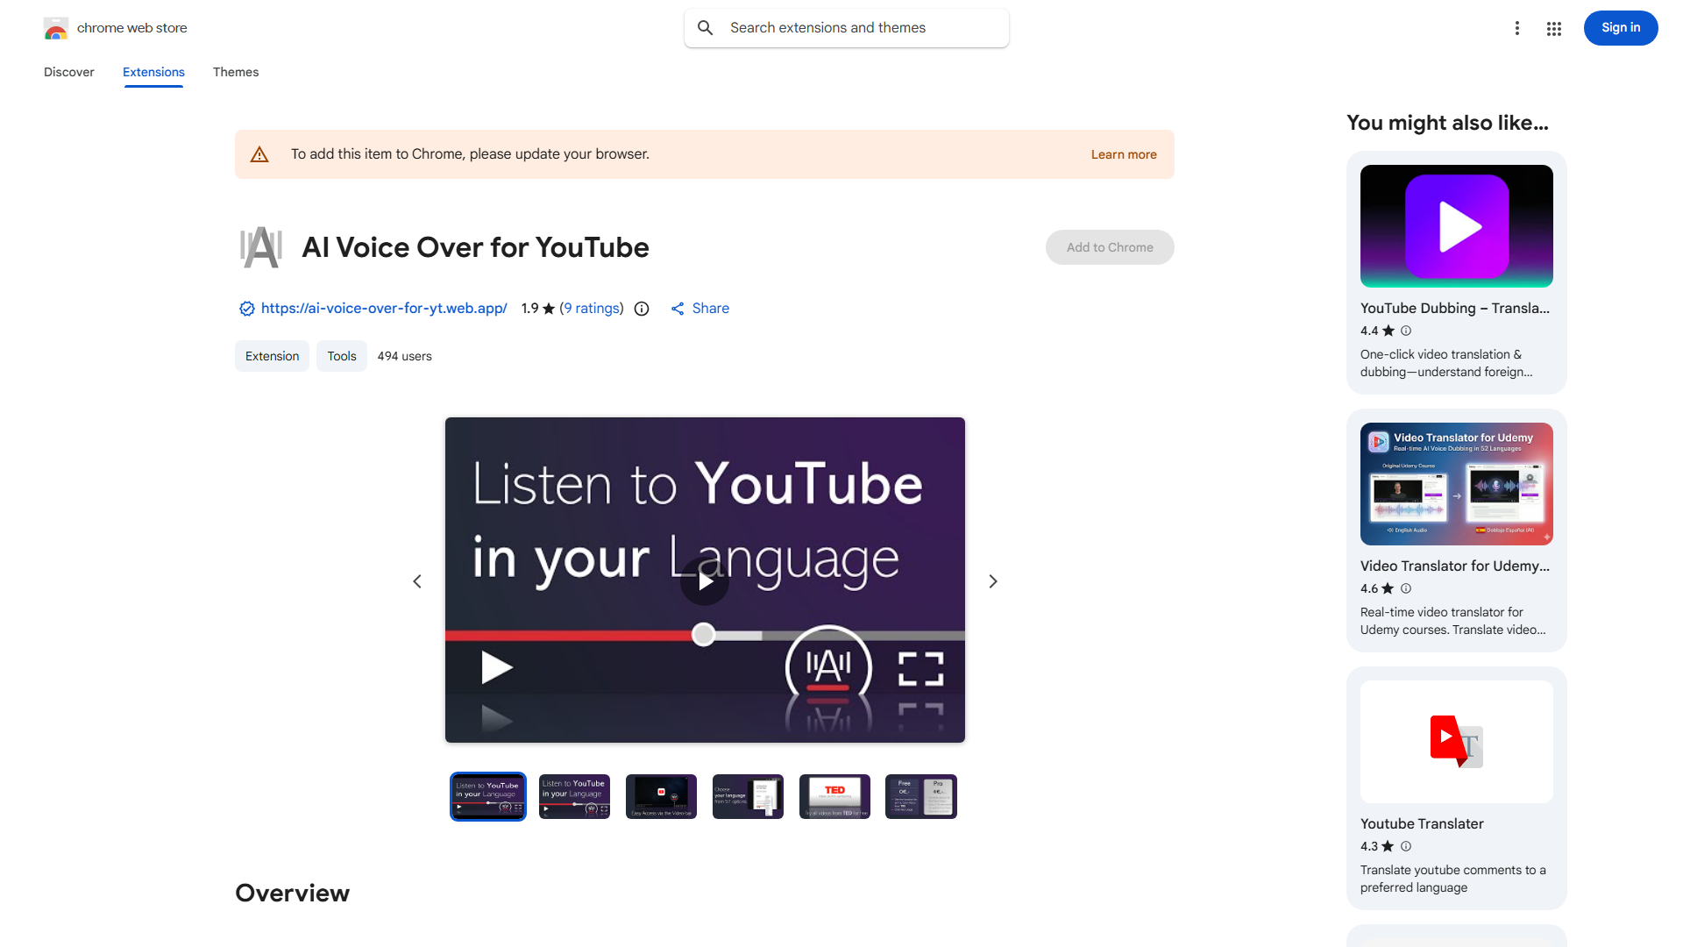Play the extension preview video
Viewport: 1683px width, 947px height.
tap(705, 580)
